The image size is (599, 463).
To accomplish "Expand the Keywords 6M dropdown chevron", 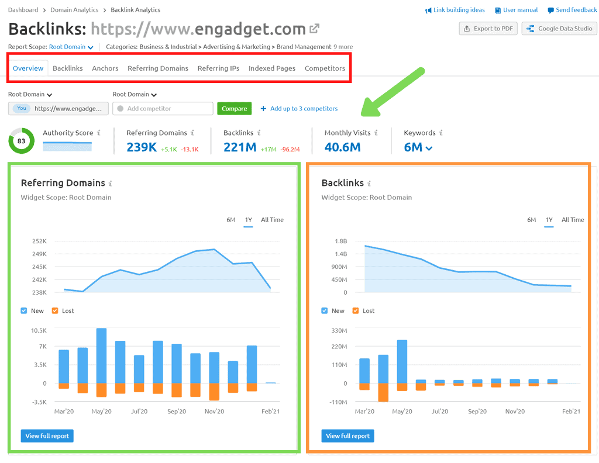I will click(429, 148).
